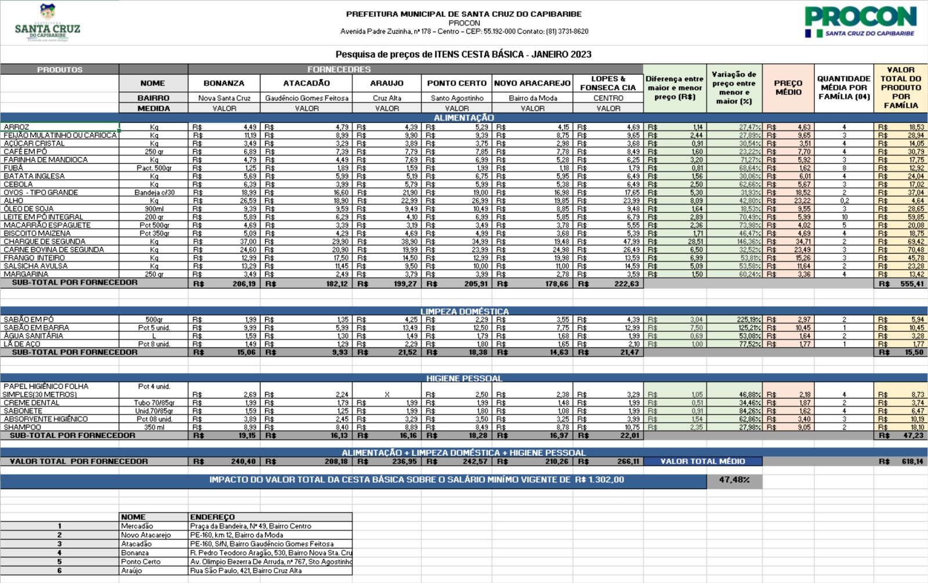
Task: Select the CREME DENTAL cell
Action: tap(60, 403)
